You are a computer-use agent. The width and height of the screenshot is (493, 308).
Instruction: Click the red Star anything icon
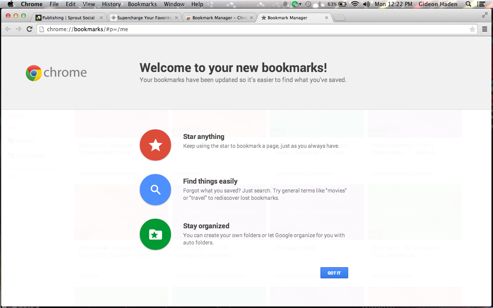[155, 145]
